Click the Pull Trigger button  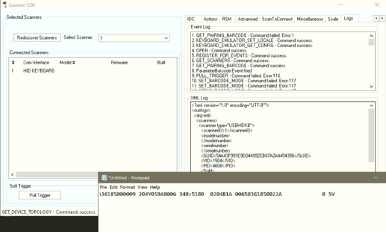click(x=40, y=195)
